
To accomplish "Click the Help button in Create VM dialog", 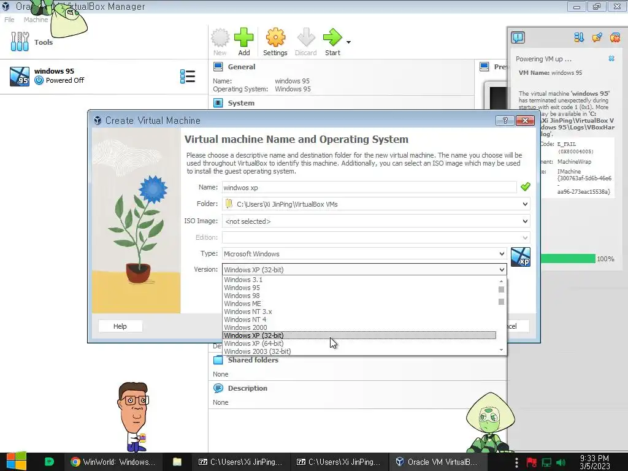I will coord(120,326).
